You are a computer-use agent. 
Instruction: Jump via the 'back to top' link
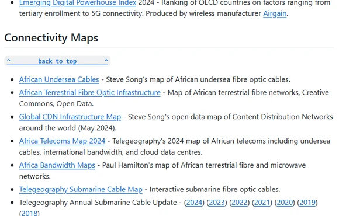[57, 61]
